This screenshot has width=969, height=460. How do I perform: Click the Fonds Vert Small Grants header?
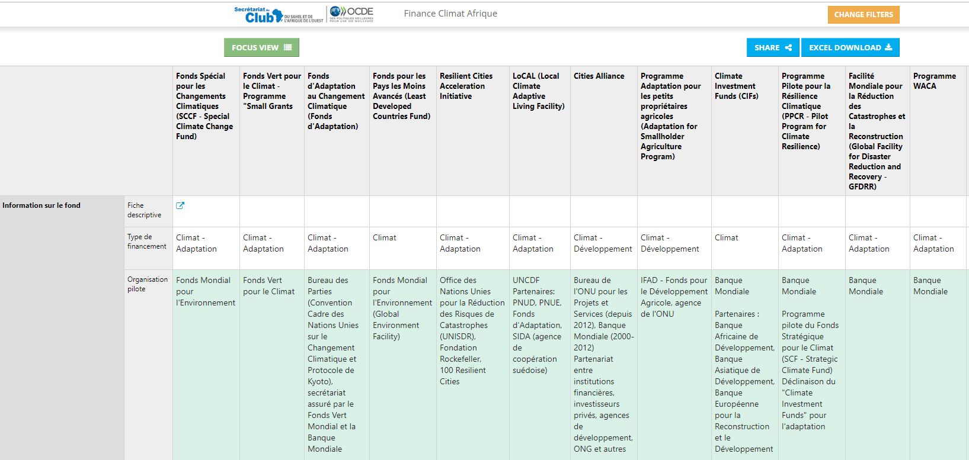271,91
